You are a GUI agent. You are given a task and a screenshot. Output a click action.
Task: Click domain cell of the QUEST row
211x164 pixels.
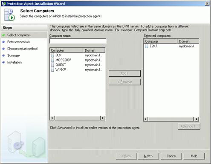(93, 65)
